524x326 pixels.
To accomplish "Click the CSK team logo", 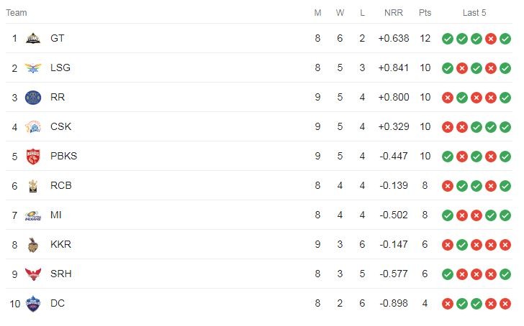I will click(x=33, y=127).
